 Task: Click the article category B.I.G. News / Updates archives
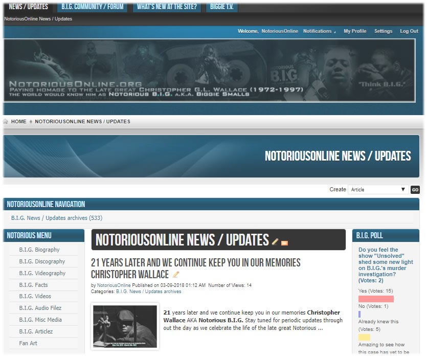[x=148, y=292]
